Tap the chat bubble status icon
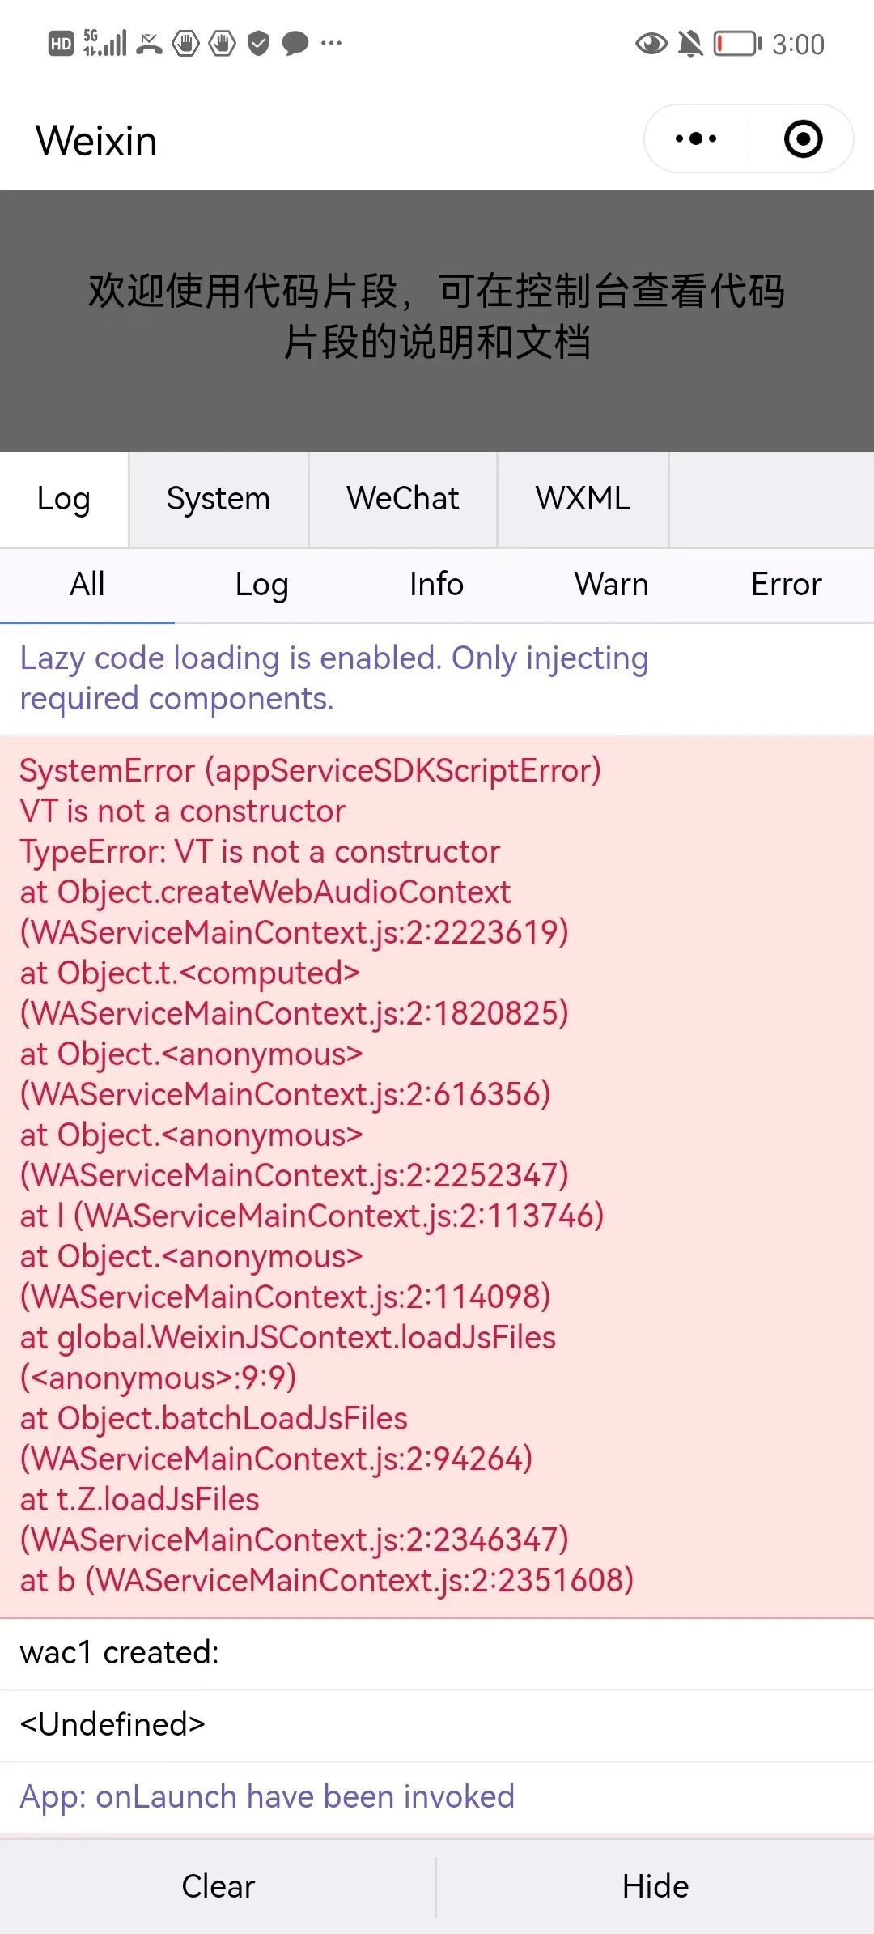Viewport: 874px width, 1934px height. click(295, 43)
